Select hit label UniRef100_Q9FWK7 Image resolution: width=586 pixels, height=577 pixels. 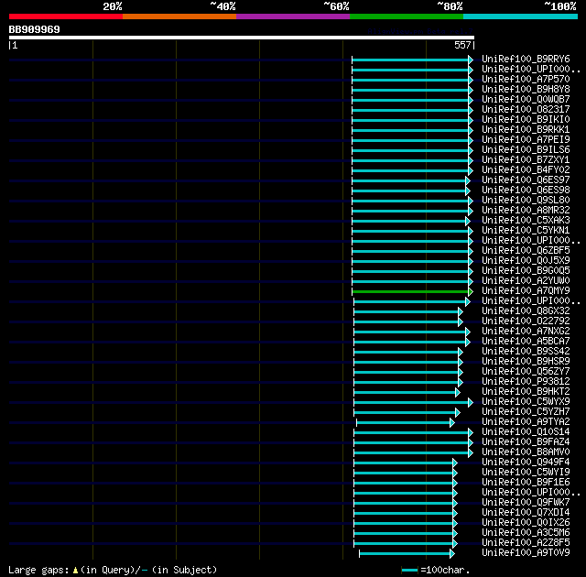click(526, 503)
